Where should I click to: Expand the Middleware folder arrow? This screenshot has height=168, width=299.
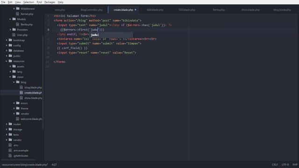14,8
